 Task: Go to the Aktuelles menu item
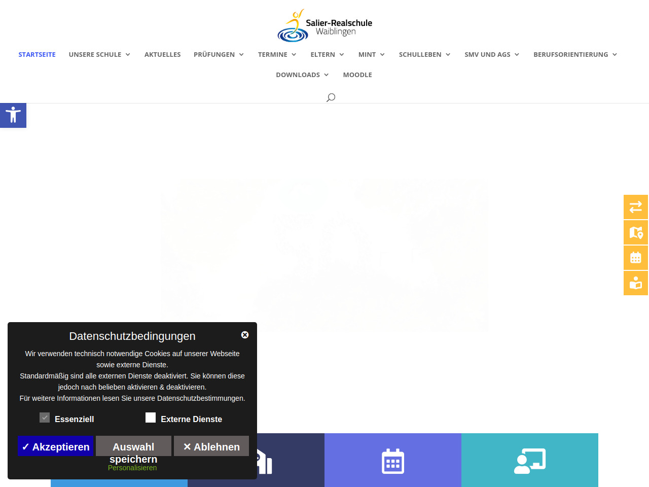[x=162, y=54]
